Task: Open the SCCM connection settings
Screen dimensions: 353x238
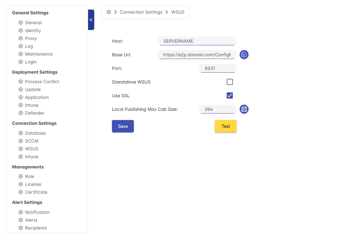Action: point(31,141)
